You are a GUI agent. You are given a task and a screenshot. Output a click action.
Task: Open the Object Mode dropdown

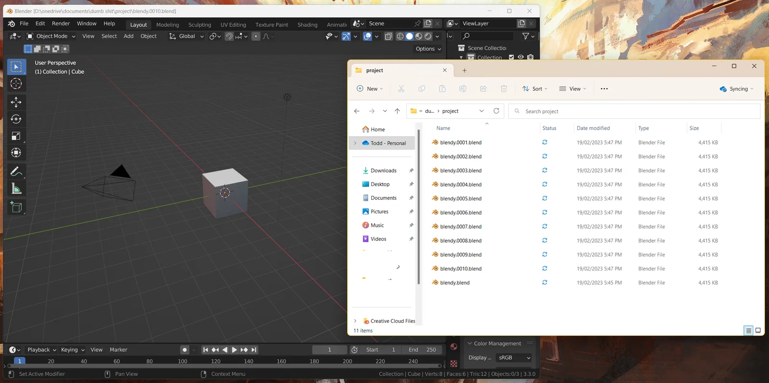point(51,37)
